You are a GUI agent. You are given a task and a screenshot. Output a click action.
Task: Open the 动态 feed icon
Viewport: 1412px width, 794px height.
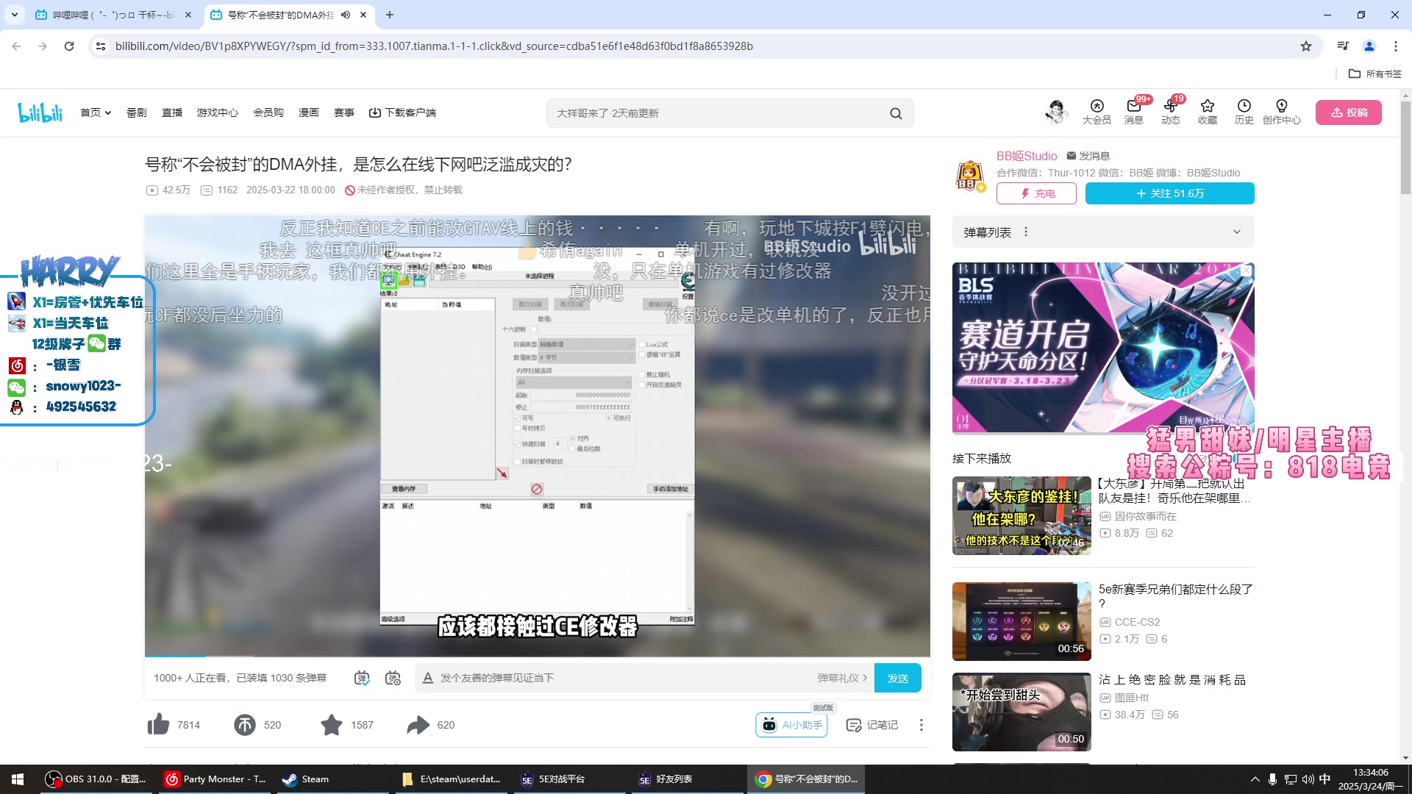(x=1171, y=112)
